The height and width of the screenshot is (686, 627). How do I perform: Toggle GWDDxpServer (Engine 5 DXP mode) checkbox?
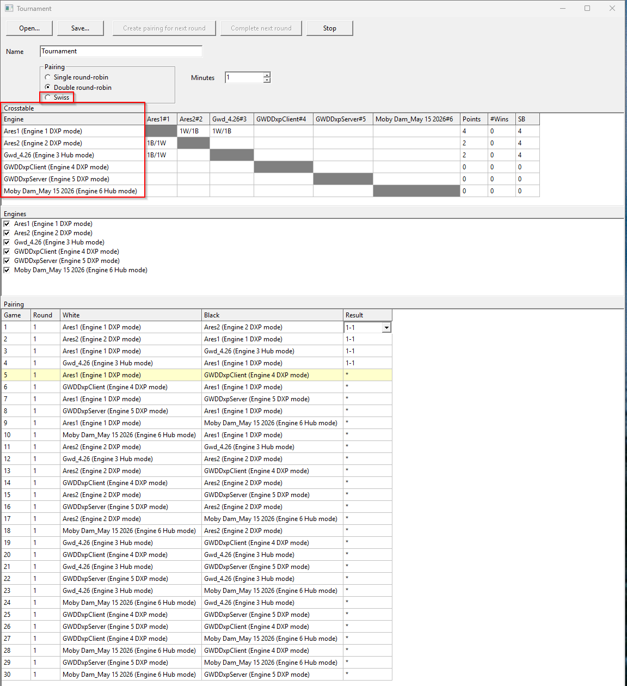coord(7,261)
